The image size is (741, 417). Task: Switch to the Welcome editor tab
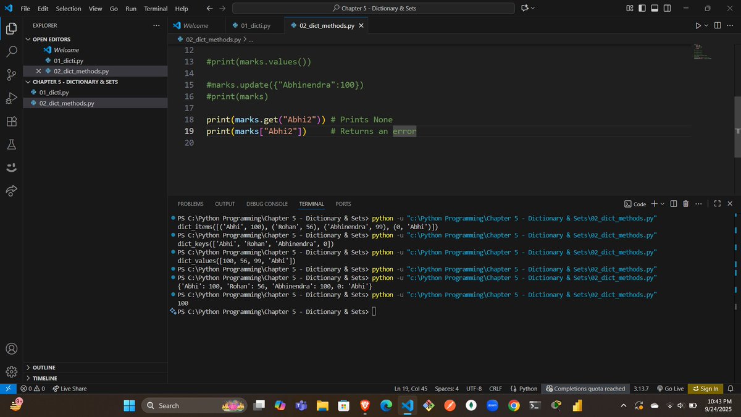pyautogui.click(x=196, y=25)
